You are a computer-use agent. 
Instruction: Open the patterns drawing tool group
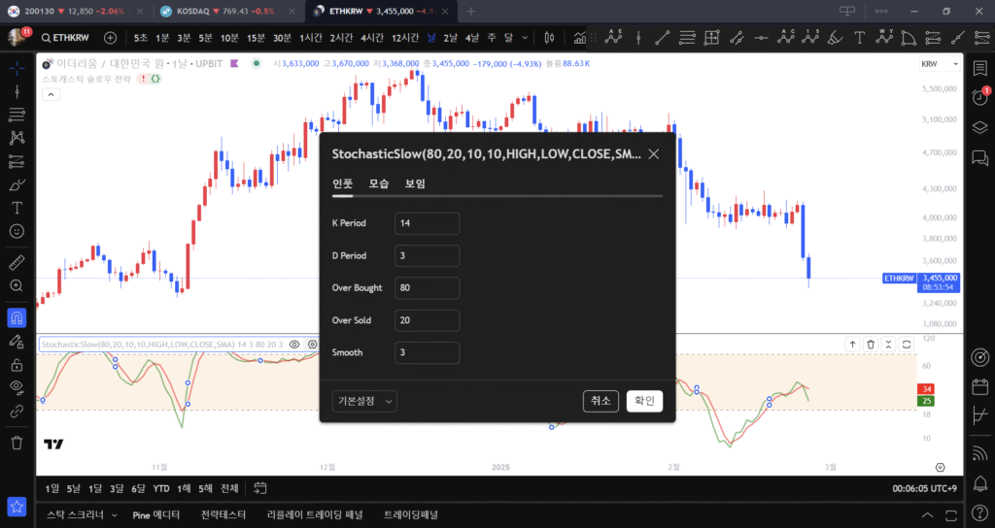(17, 138)
